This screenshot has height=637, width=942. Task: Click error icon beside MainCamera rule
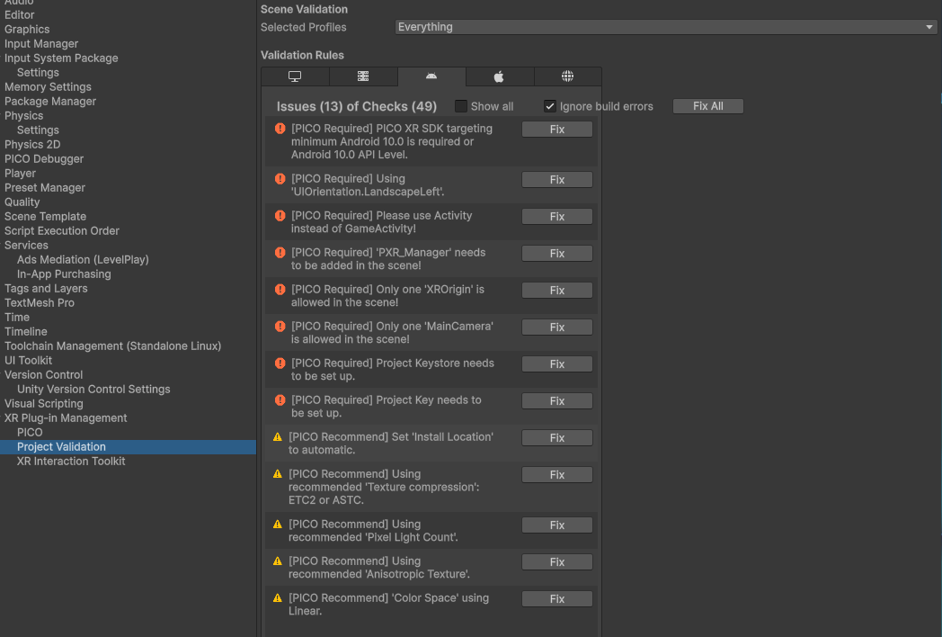280,326
